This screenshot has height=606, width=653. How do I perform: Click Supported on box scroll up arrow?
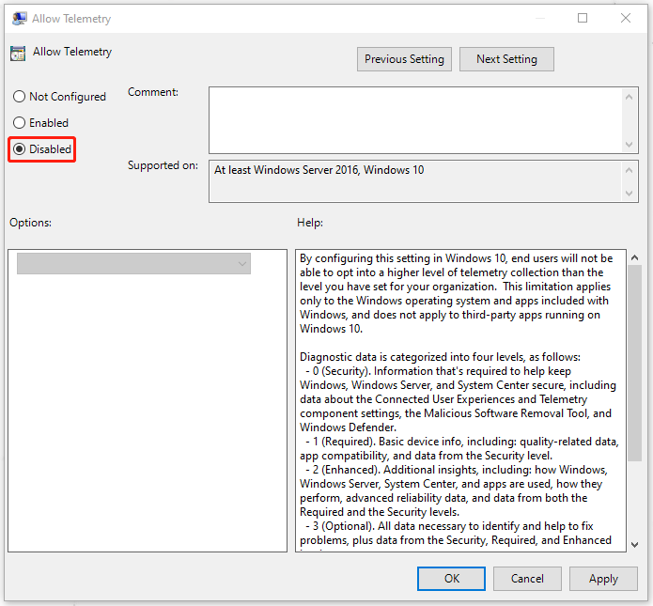[x=630, y=170]
